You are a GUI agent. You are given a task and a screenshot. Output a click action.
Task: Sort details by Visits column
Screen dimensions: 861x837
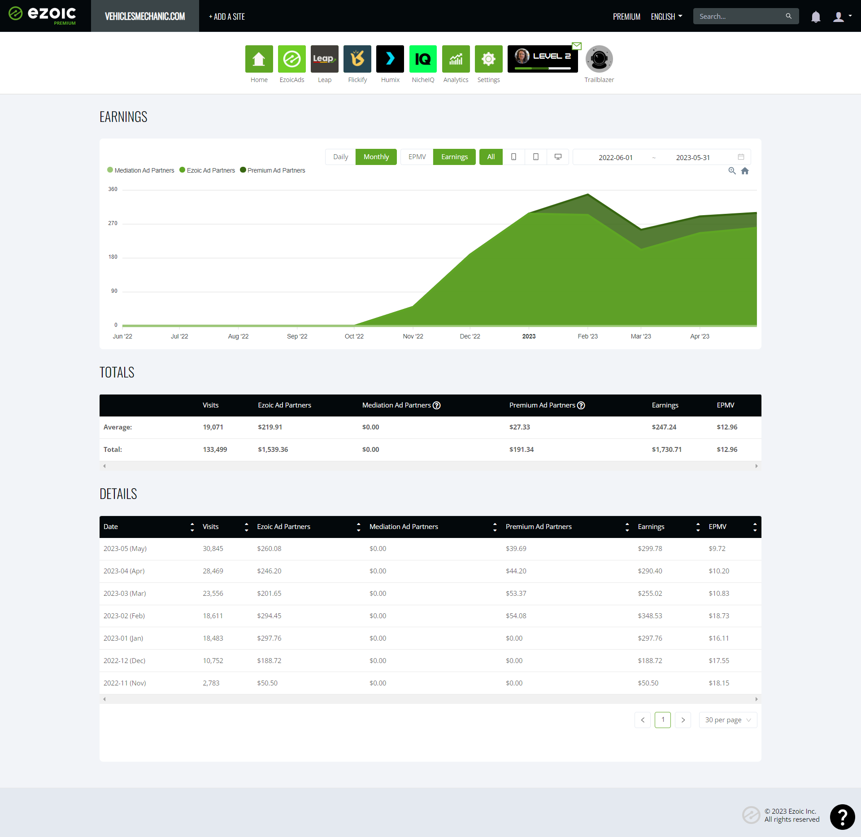click(x=246, y=527)
